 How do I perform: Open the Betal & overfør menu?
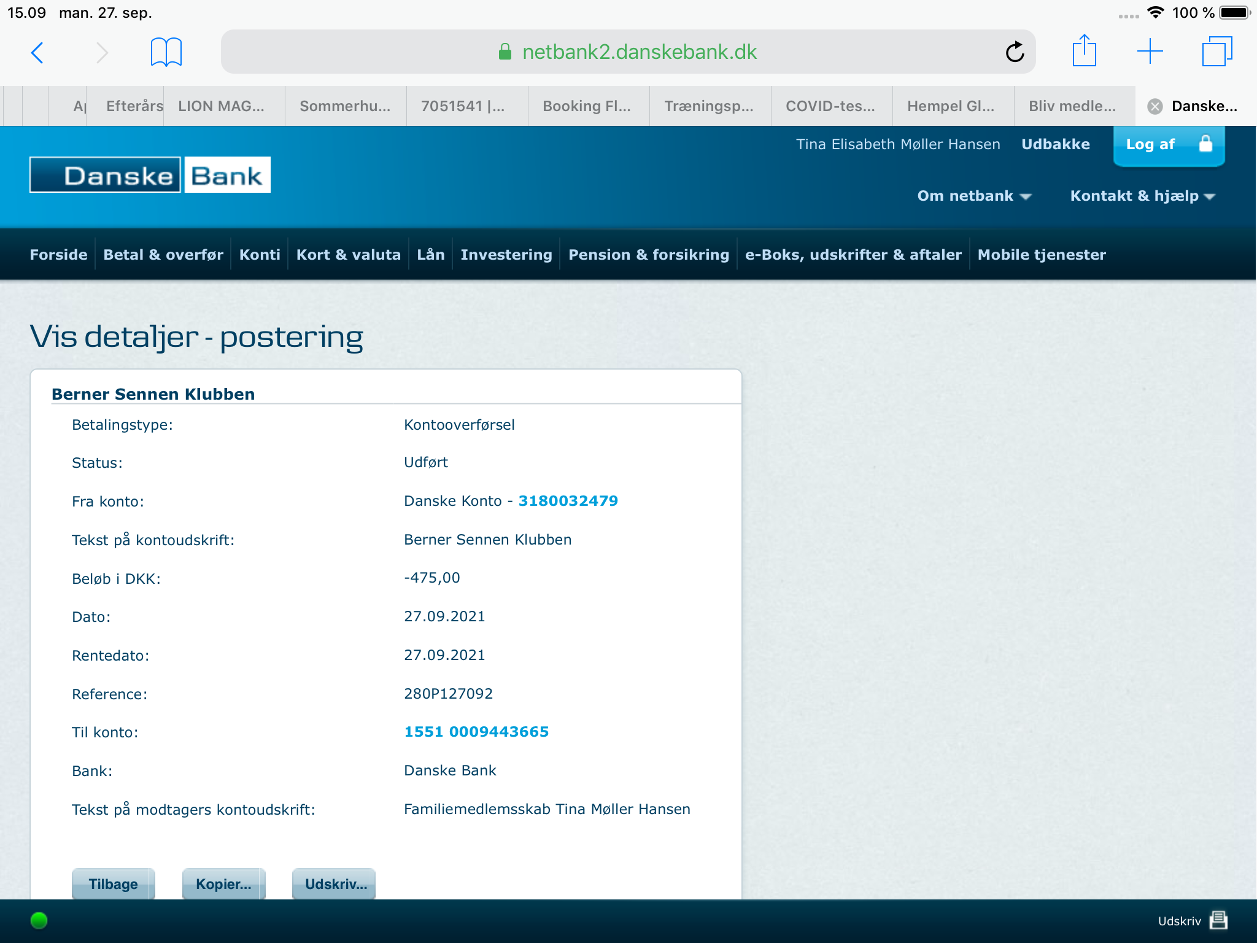(x=163, y=255)
